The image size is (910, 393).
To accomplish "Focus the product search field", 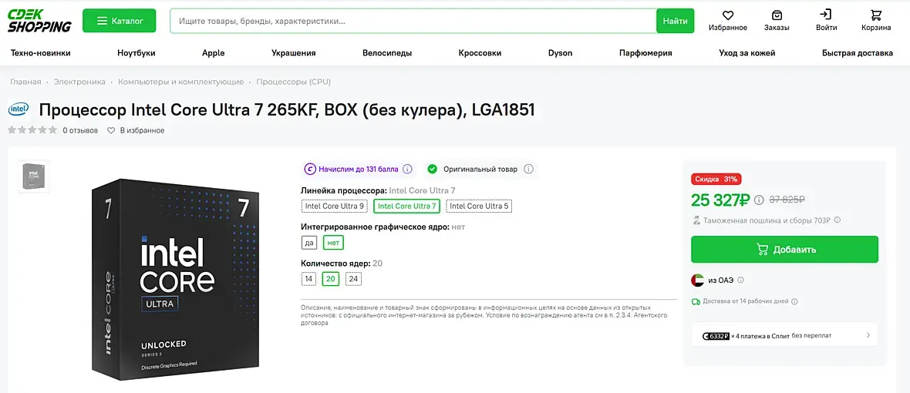I will click(x=413, y=21).
